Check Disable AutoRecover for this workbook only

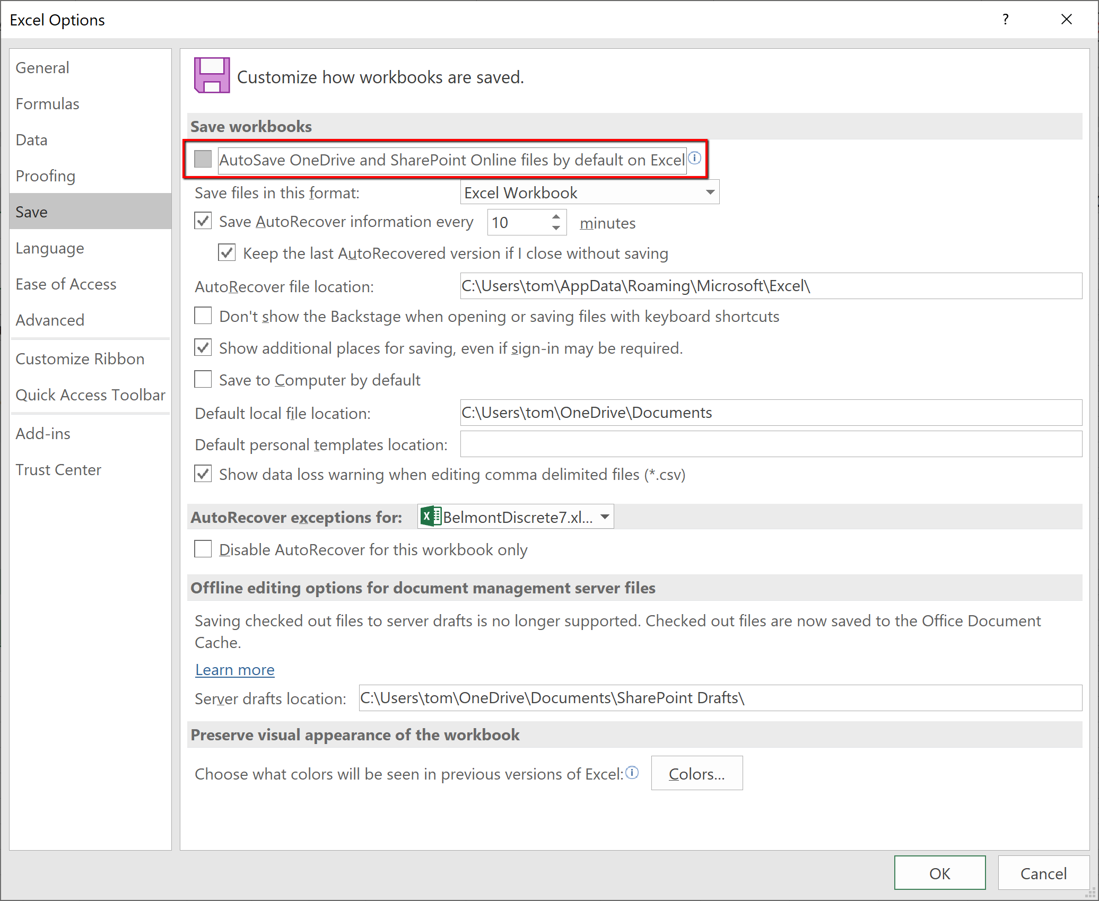(203, 549)
